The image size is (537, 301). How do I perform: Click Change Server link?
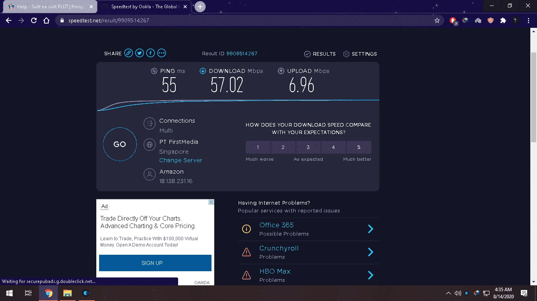(x=181, y=160)
